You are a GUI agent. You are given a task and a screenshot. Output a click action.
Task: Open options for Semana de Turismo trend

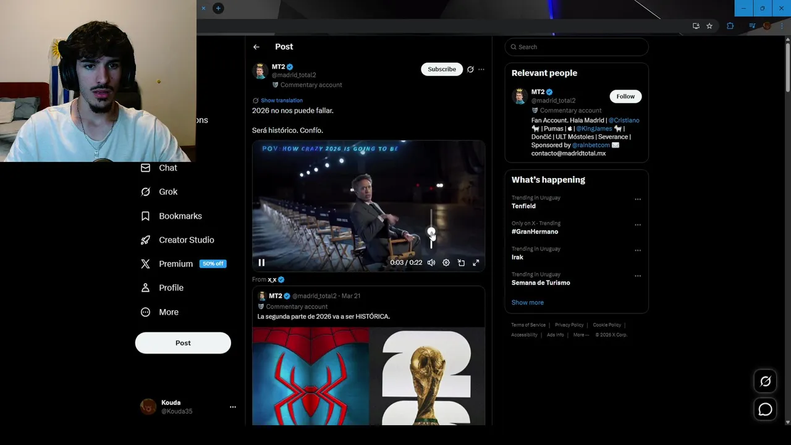coord(638,276)
